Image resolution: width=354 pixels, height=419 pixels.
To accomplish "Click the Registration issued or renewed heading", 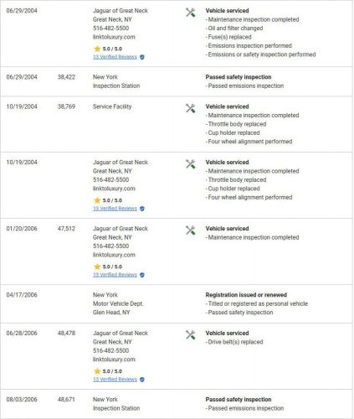I will click(x=246, y=295).
